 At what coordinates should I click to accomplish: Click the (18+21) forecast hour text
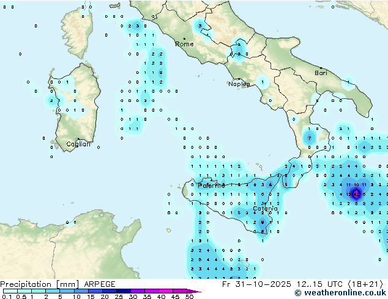click(x=365, y=284)
